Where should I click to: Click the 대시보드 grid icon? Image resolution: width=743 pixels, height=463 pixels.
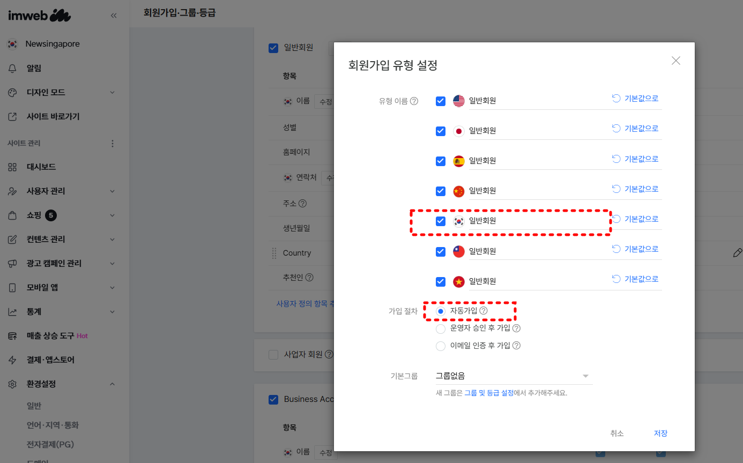(12, 167)
